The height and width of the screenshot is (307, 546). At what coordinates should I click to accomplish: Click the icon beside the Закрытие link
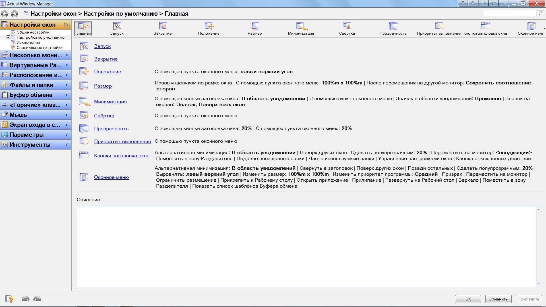84,59
